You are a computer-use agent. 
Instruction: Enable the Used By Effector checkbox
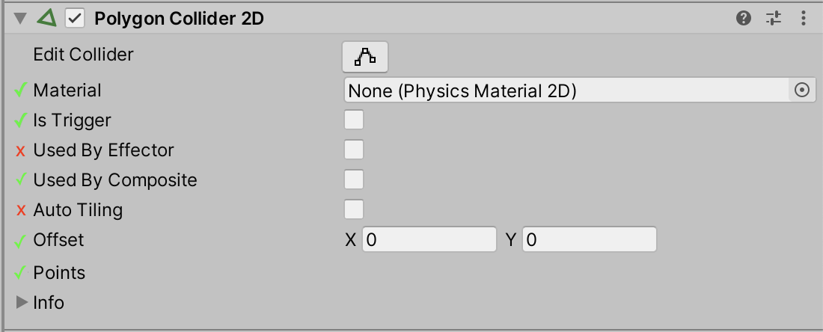coord(354,150)
